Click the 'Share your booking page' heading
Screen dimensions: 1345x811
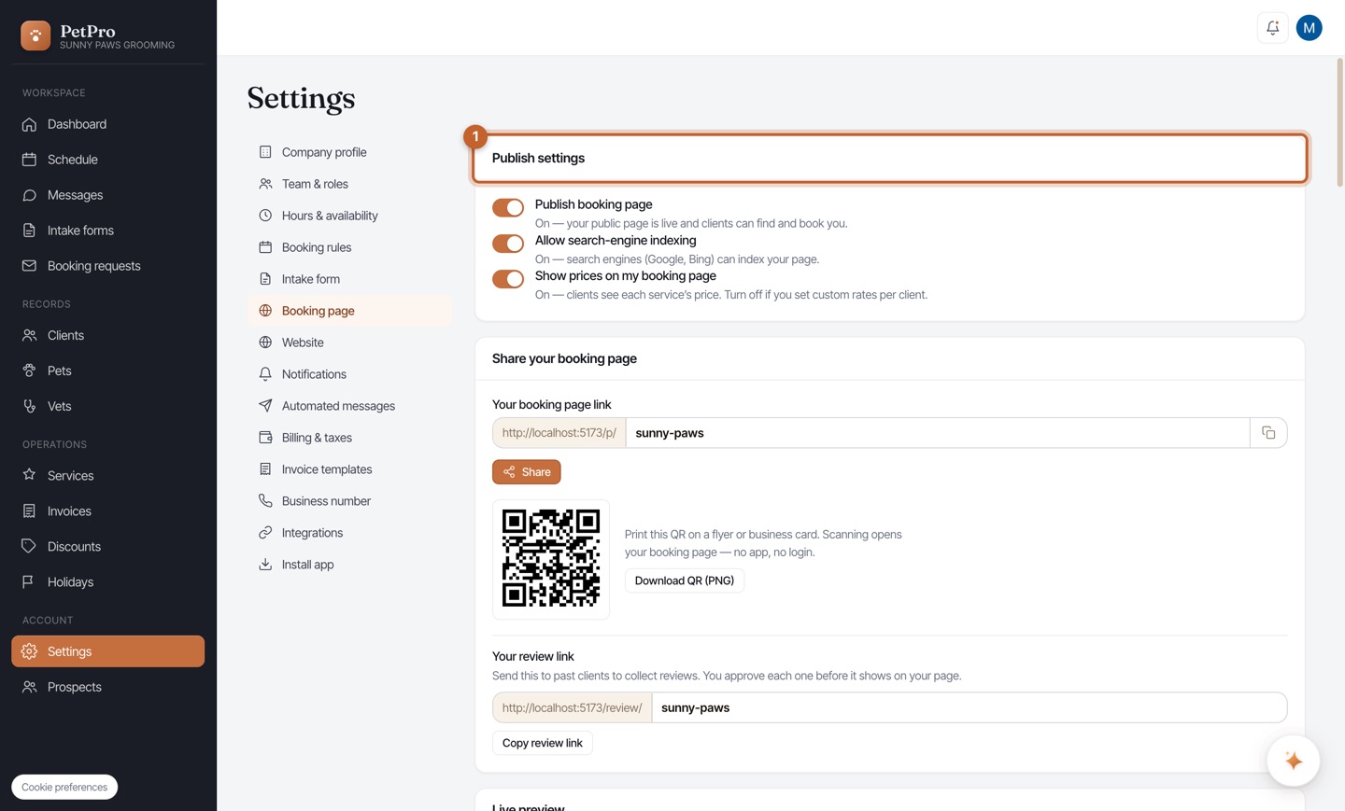pos(564,358)
